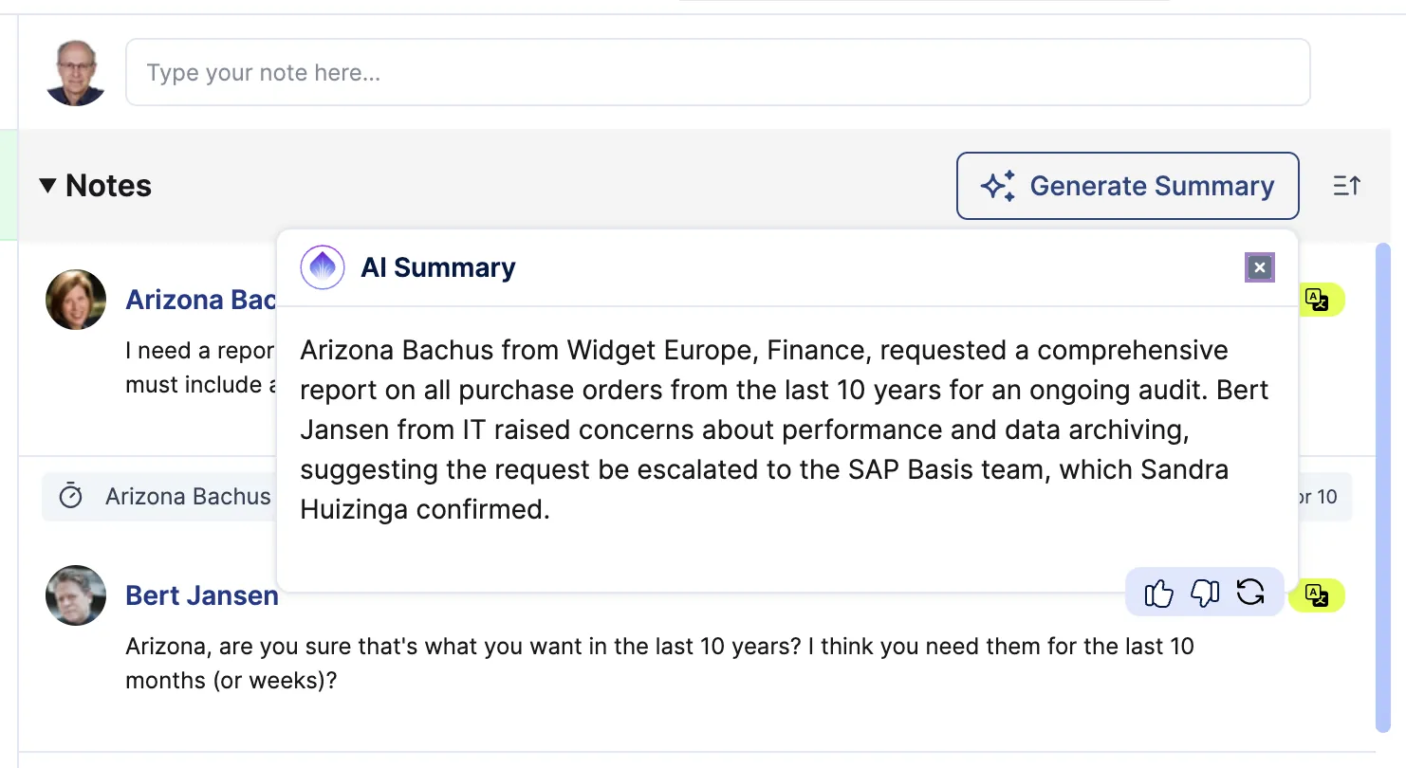Viewport: 1406px width, 768px height.
Task: Click the AI Summary logo icon
Action: [323, 267]
